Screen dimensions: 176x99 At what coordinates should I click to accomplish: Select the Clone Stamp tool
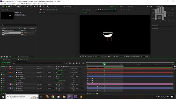[37, 7]
